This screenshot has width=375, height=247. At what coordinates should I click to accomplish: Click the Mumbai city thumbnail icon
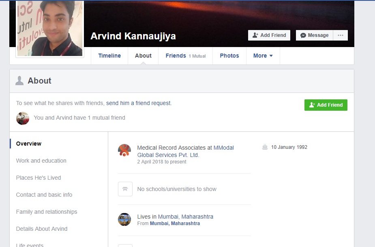tap(124, 219)
